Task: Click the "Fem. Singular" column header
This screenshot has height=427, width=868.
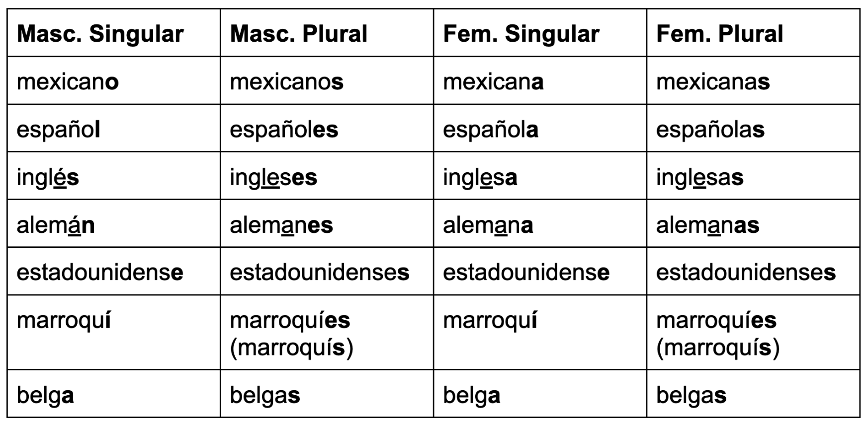Action: click(x=521, y=34)
